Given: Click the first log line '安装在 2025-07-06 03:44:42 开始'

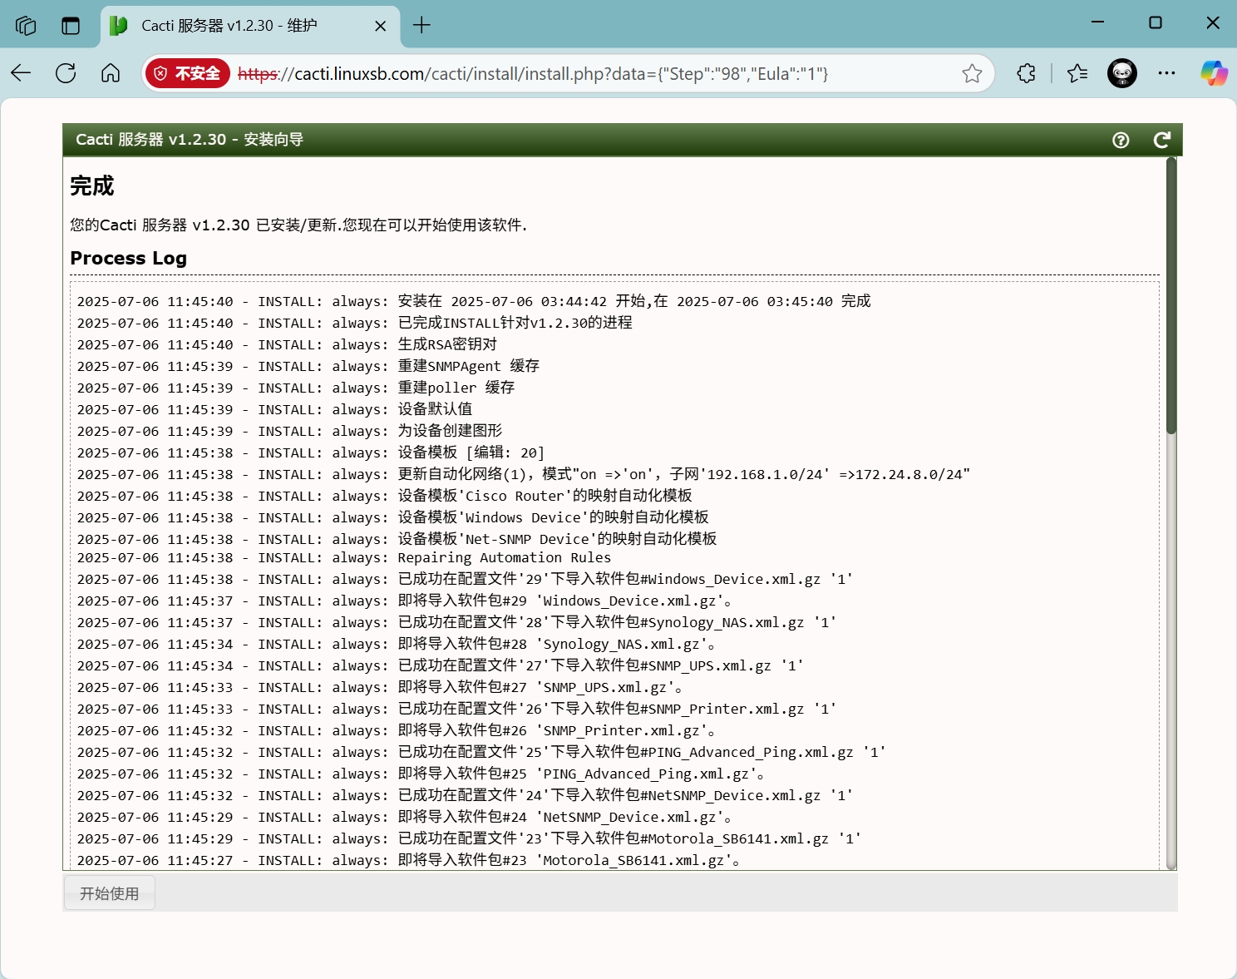Looking at the screenshot, I should [474, 301].
